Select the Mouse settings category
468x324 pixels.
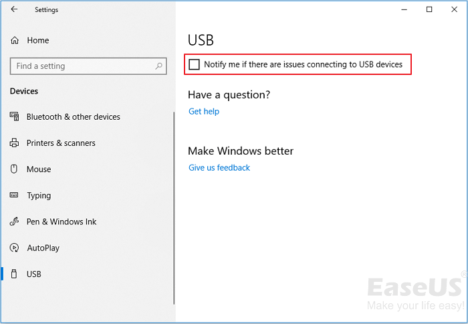(39, 169)
